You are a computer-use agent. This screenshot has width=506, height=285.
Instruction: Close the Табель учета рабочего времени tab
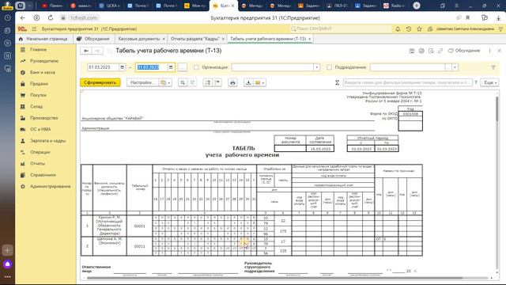[309, 39]
